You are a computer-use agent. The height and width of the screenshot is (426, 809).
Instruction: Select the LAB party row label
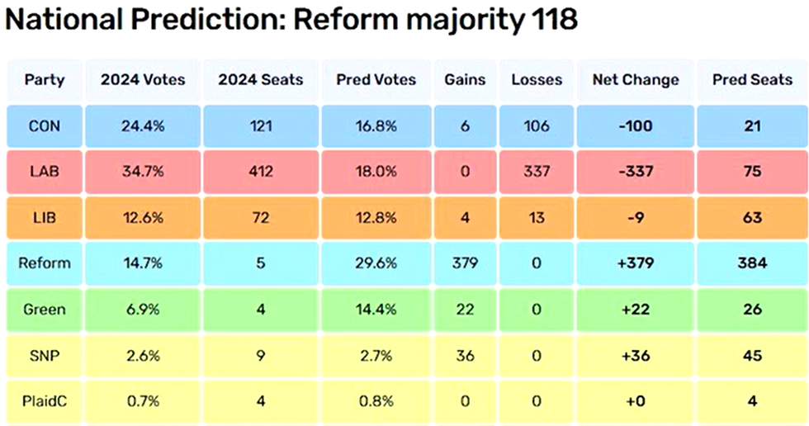tap(45, 173)
